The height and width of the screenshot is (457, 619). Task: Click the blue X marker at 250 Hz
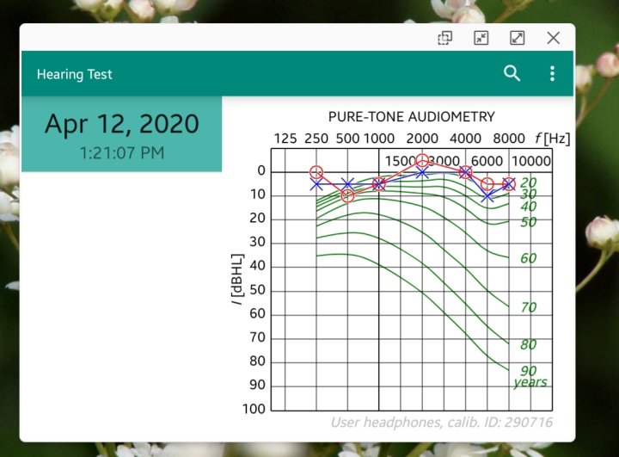[316, 184]
